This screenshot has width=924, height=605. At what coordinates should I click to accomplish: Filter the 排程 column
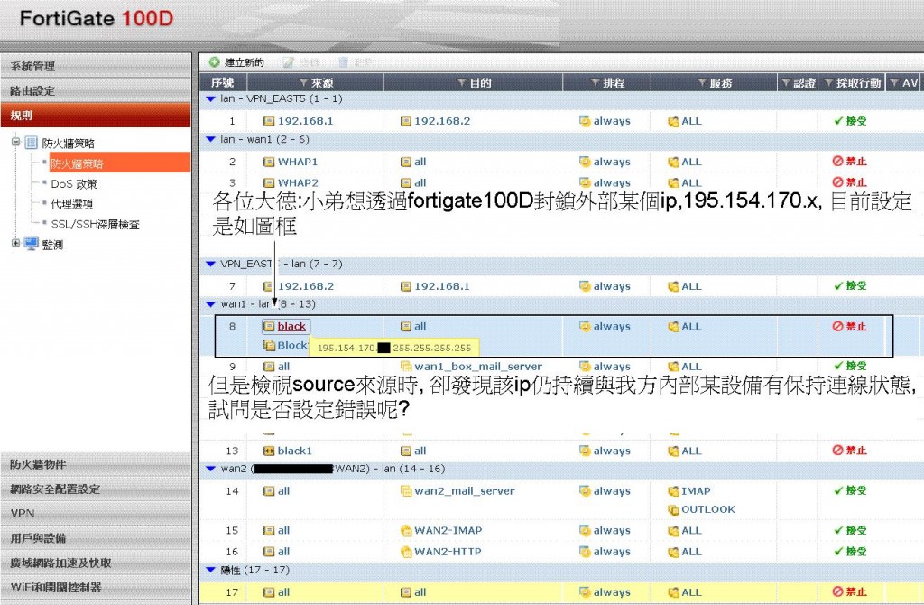tap(596, 82)
